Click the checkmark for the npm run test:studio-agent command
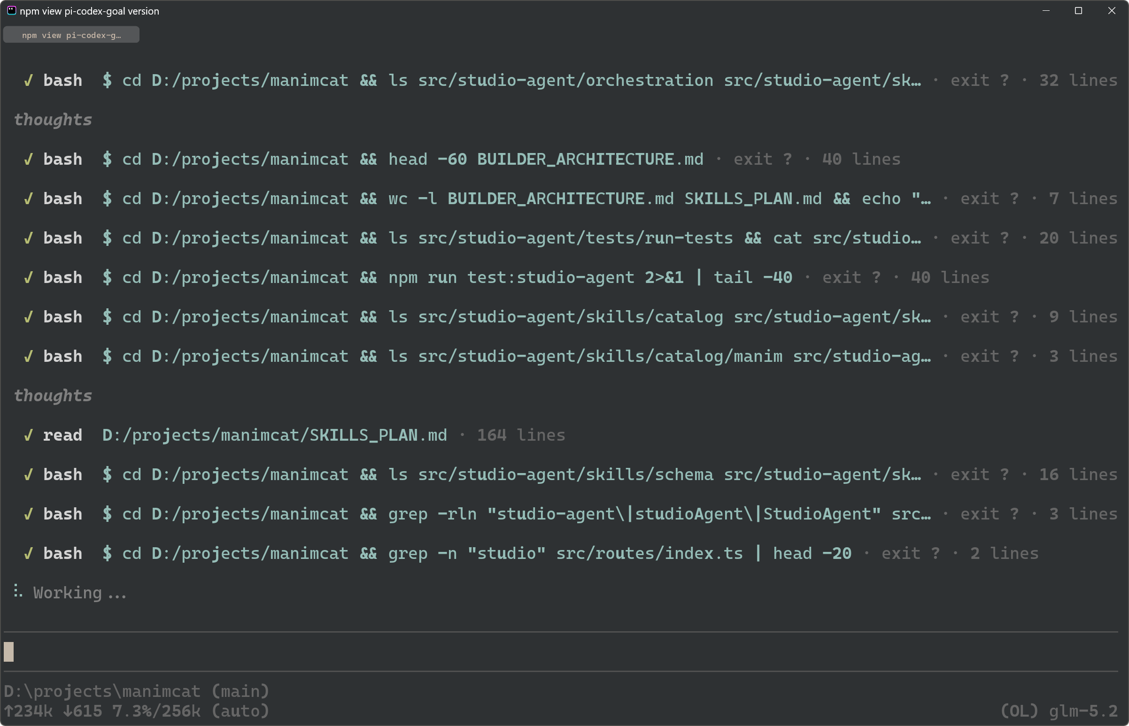This screenshot has height=726, width=1129. coord(28,278)
